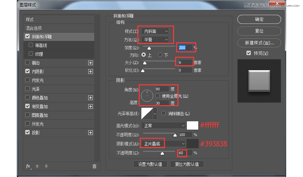Enable the 描边 checkbox
Image resolution: width=303 pixels, height=177 pixels.
28,62
